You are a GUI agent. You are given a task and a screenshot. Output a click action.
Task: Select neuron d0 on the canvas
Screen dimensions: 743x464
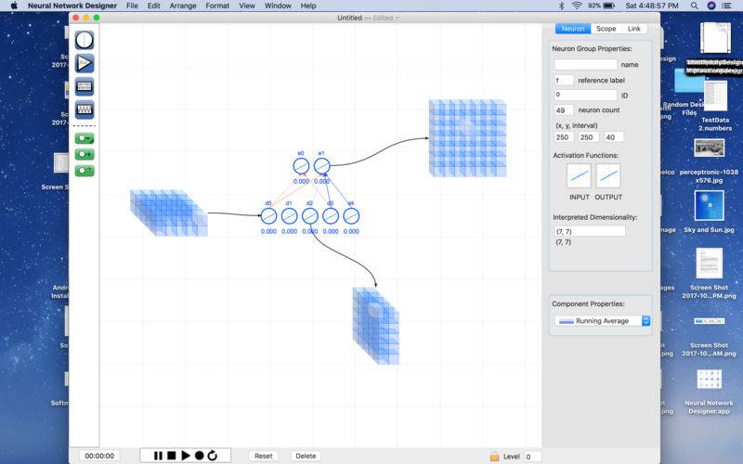coord(268,216)
